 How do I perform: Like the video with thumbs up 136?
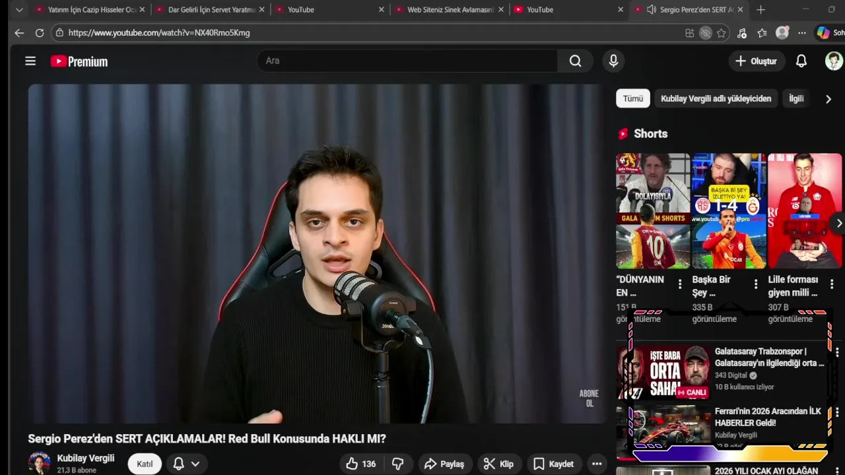(361, 464)
